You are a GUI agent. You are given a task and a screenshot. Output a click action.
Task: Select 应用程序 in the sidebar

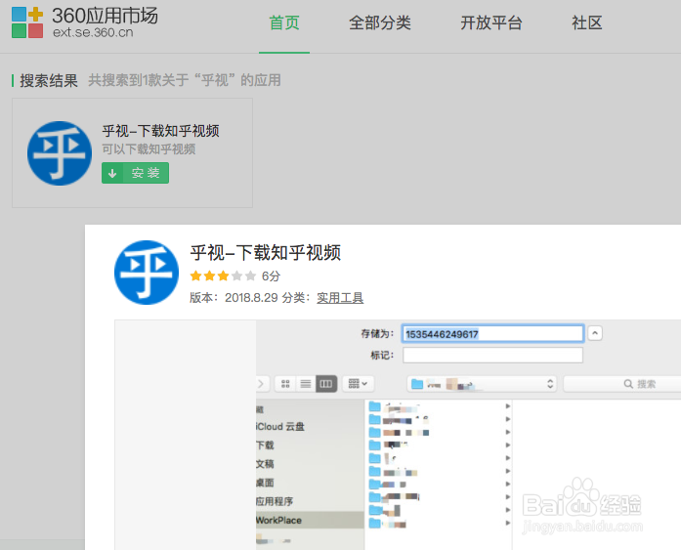275,501
